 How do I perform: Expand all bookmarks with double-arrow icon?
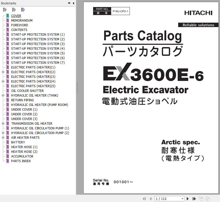[x=69, y=3]
